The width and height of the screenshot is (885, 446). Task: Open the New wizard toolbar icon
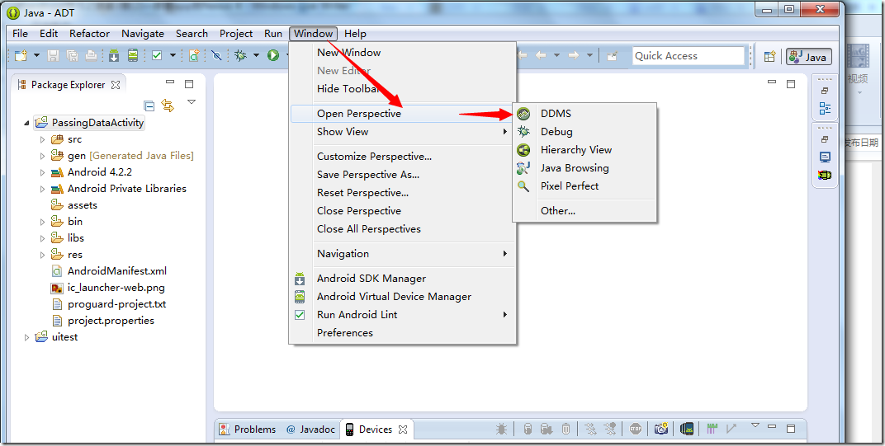pos(21,55)
